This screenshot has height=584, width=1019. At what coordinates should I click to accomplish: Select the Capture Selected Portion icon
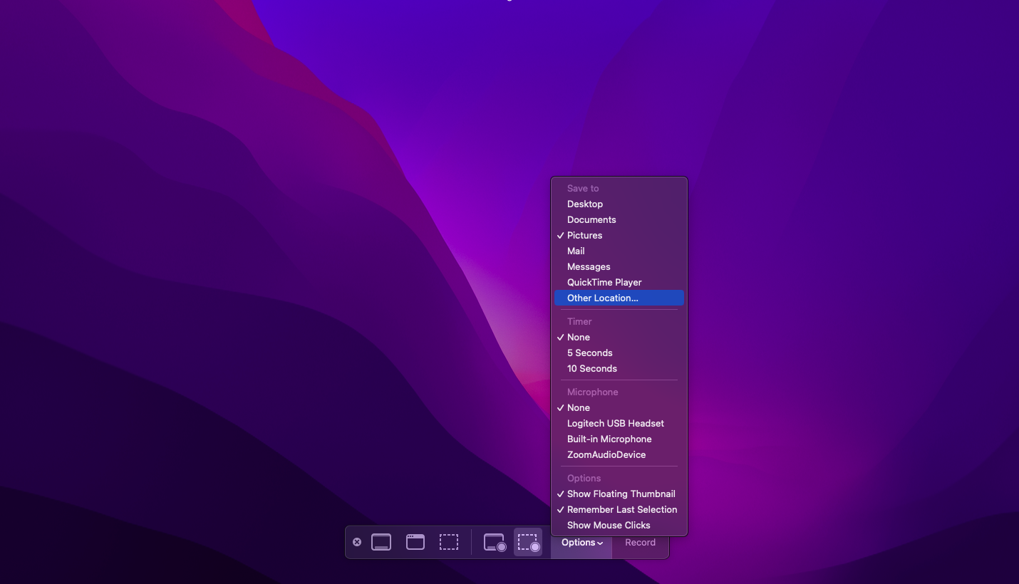pos(449,542)
